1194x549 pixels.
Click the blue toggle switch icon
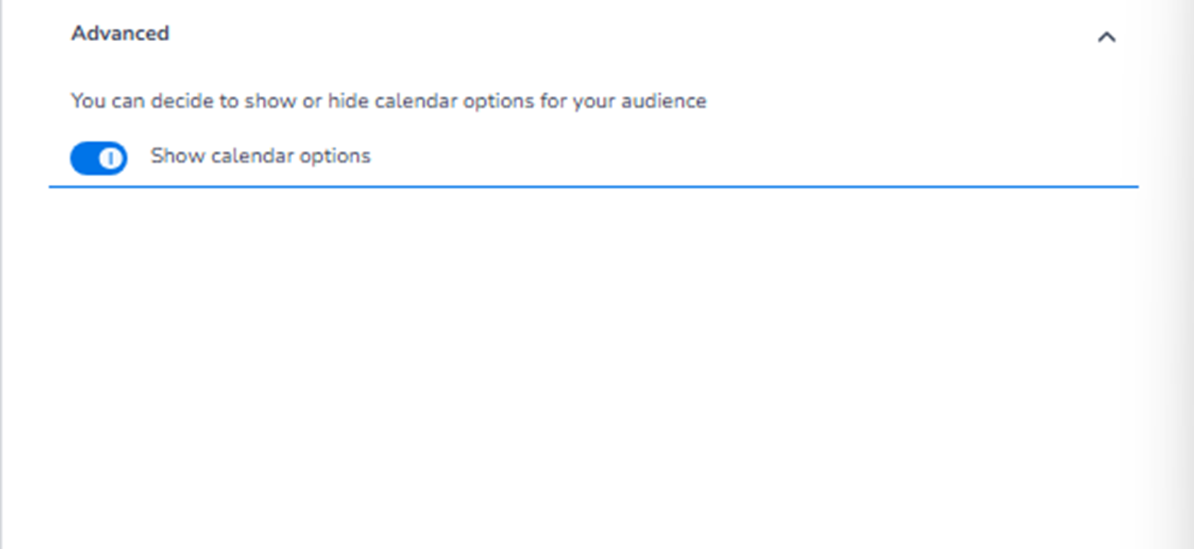pyautogui.click(x=98, y=157)
